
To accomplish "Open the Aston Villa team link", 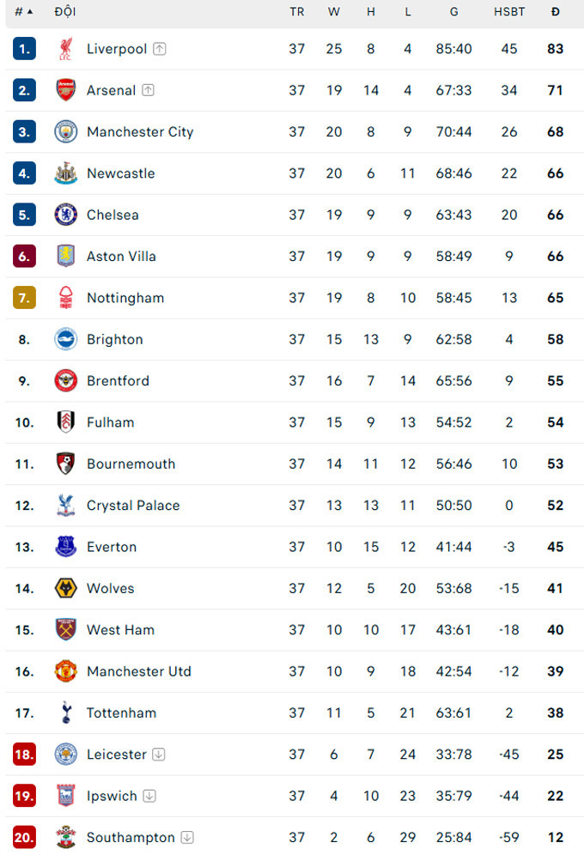I will (x=121, y=257).
